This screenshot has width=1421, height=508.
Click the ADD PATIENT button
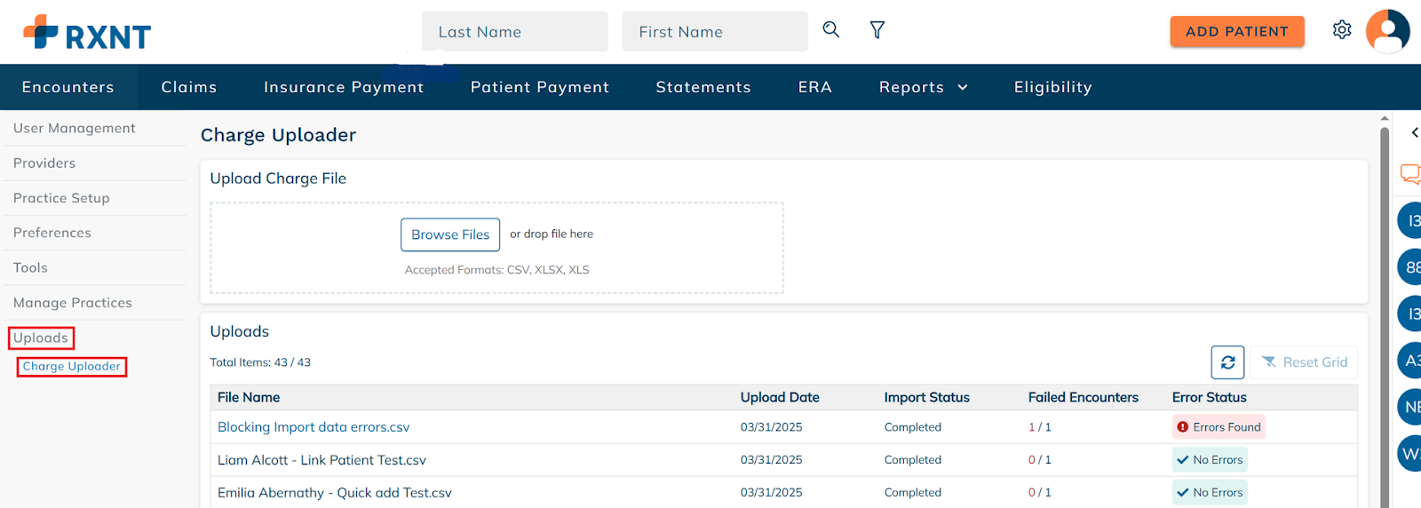pyautogui.click(x=1237, y=31)
